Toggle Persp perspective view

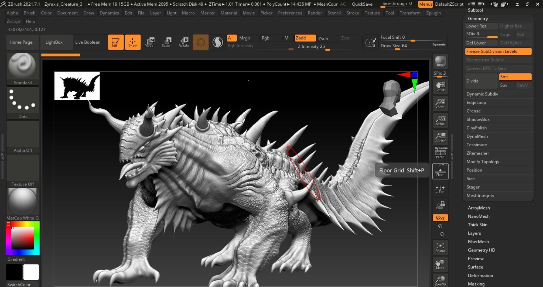(x=440, y=153)
